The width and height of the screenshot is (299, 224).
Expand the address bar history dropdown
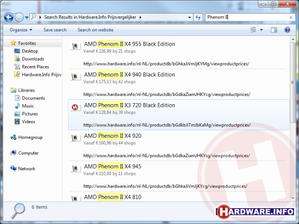[190, 17]
